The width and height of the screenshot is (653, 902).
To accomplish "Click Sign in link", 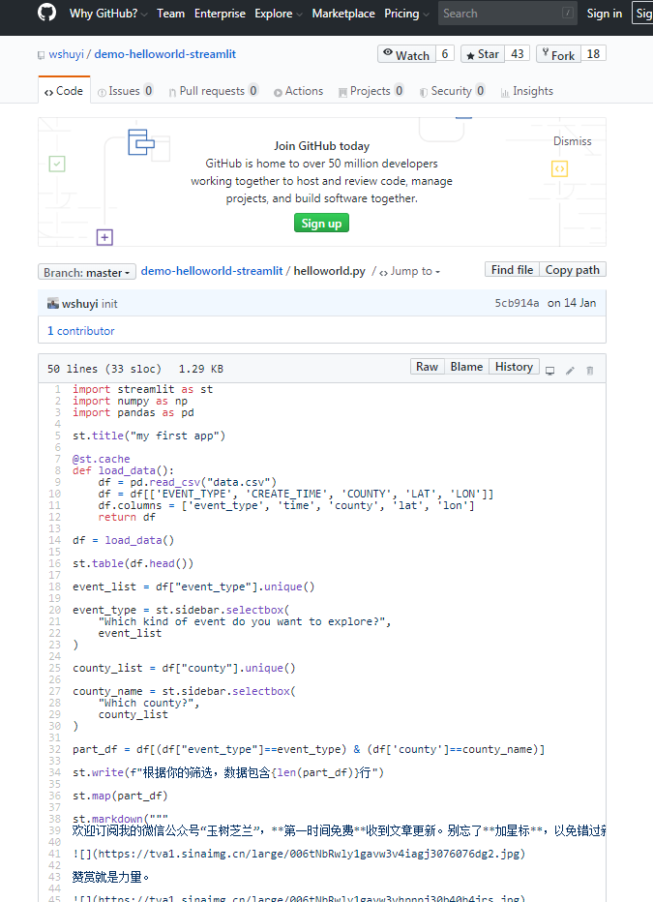I will [x=604, y=14].
